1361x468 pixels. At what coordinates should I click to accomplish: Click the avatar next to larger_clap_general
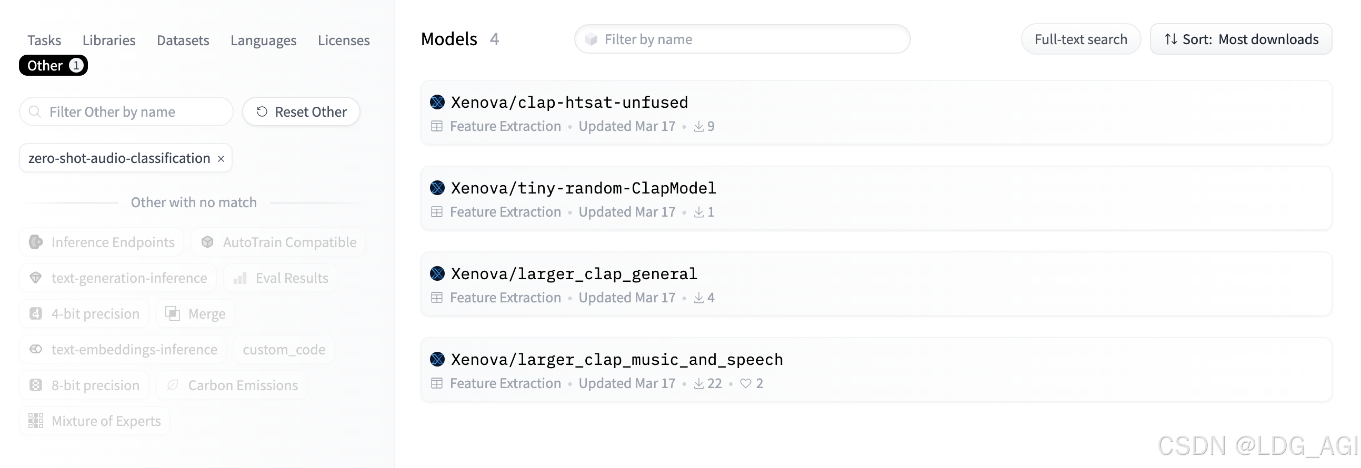(x=437, y=273)
